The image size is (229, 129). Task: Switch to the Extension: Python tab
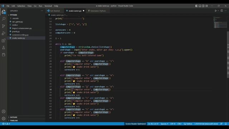point(98,11)
